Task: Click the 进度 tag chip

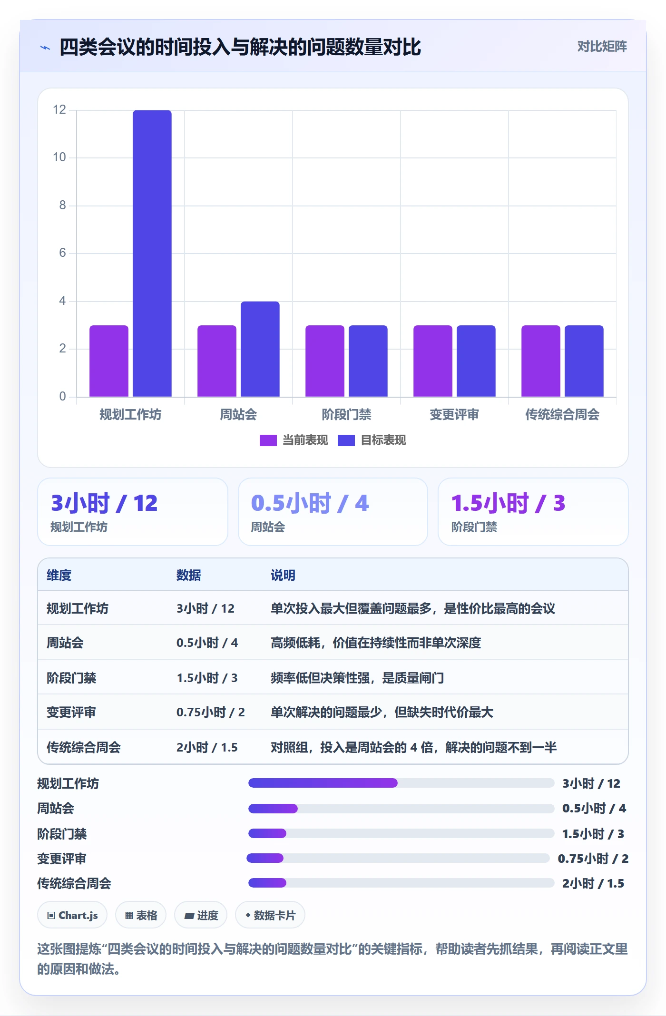Action: [201, 915]
